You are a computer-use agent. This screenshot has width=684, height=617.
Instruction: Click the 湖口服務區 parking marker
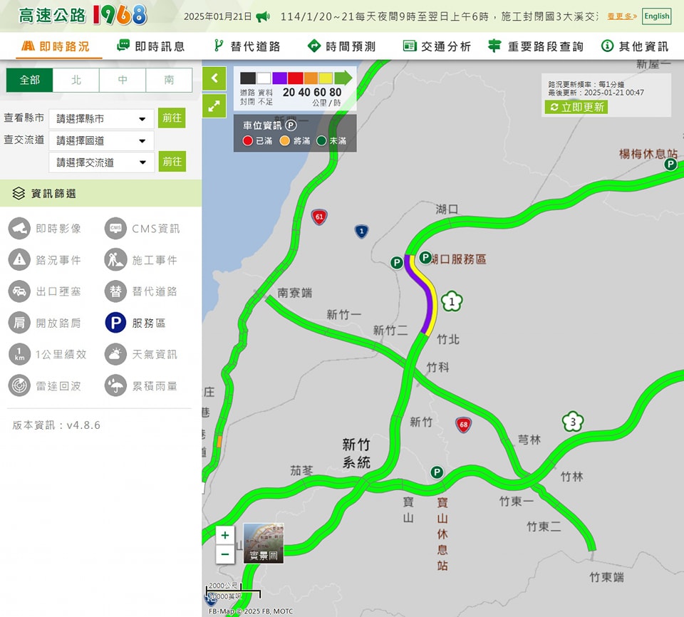pos(425,258)
